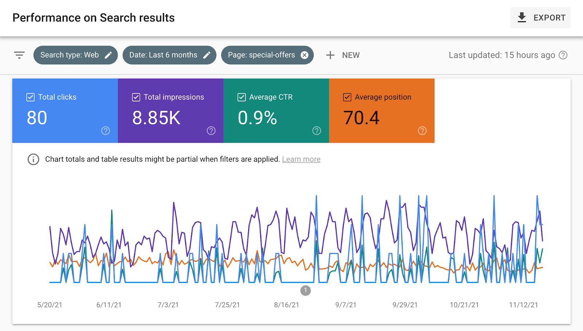Viewport: 583px width, 331px height.
Task: Open help for Total clicks metric
Action: point(105,131)
